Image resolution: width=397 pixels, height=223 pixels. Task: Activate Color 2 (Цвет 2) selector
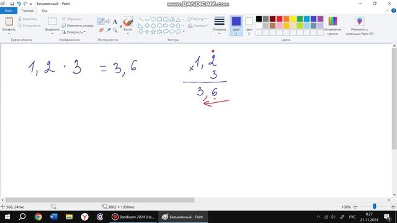pyautogui.click(x=249, y=25)
